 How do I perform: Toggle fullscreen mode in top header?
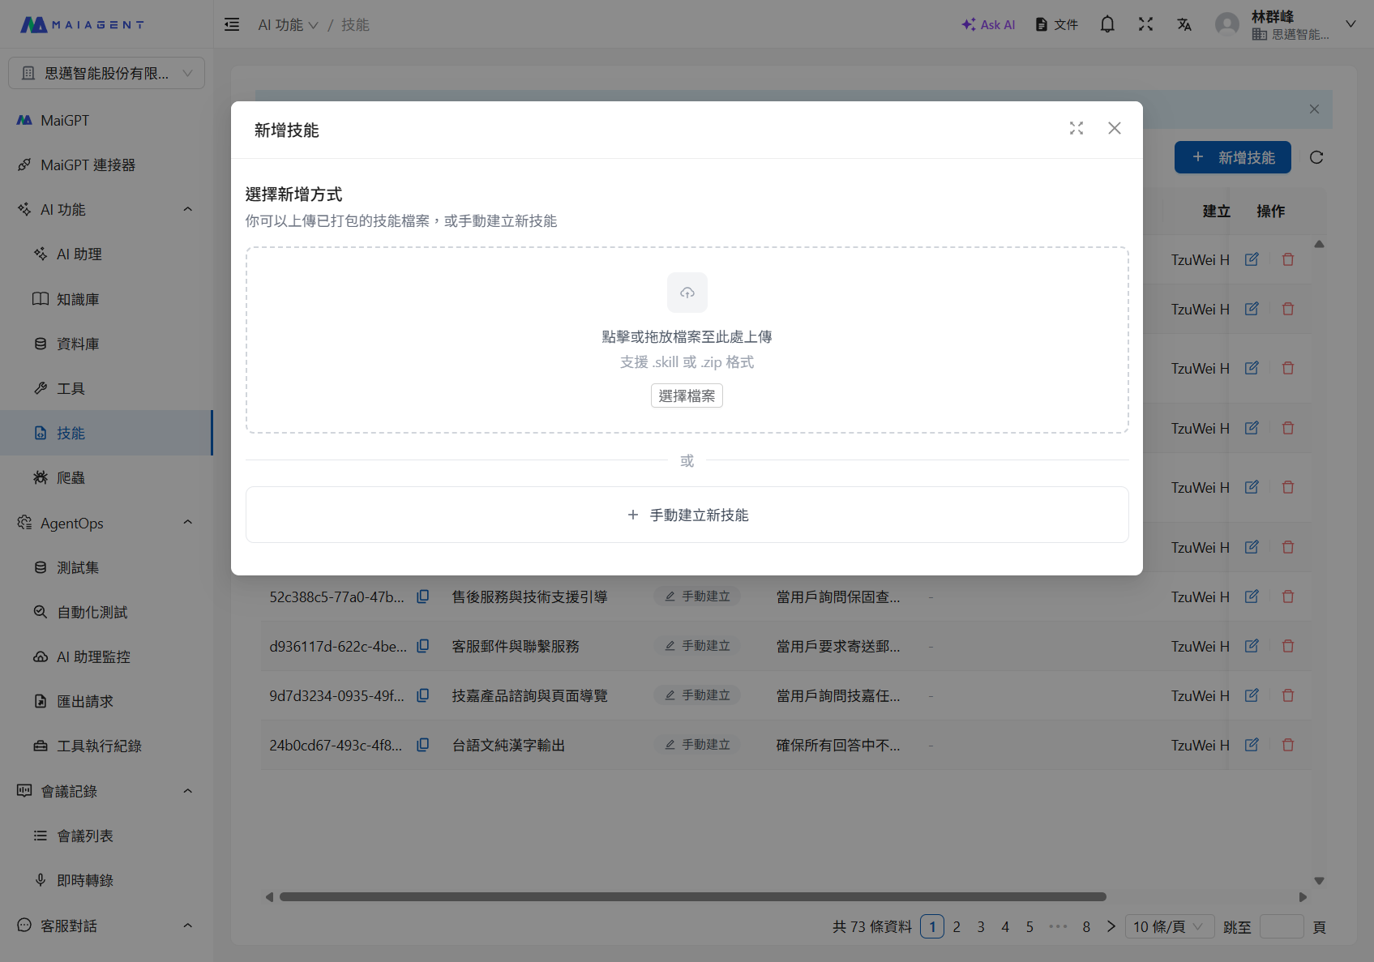pyautogui.click(x=1145, y=24)
